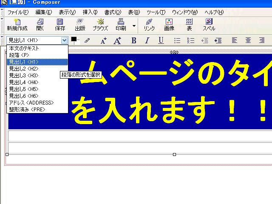Open the 書式(O) menu
This screenshot has height=204, width=272.
click(x=113, y=12)
